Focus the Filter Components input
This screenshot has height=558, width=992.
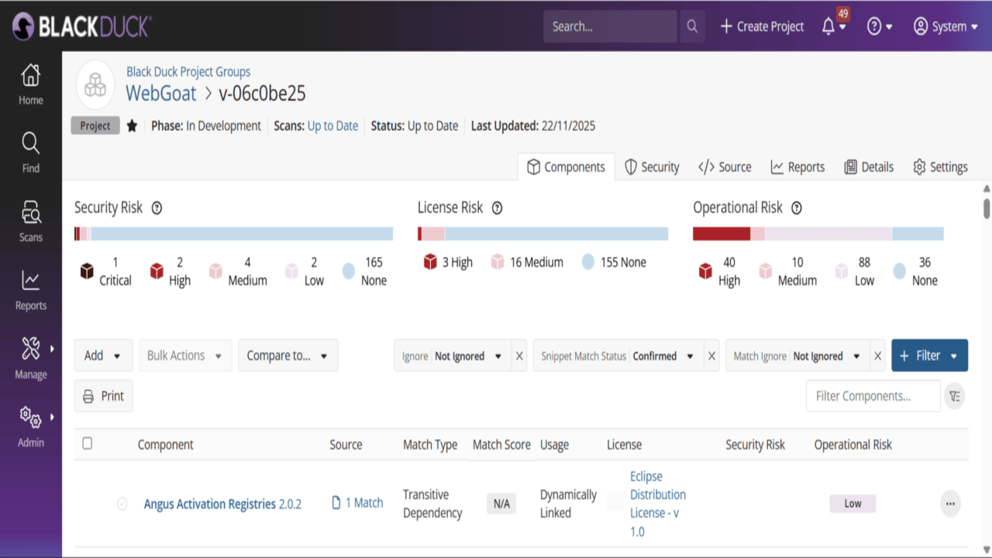873,396
